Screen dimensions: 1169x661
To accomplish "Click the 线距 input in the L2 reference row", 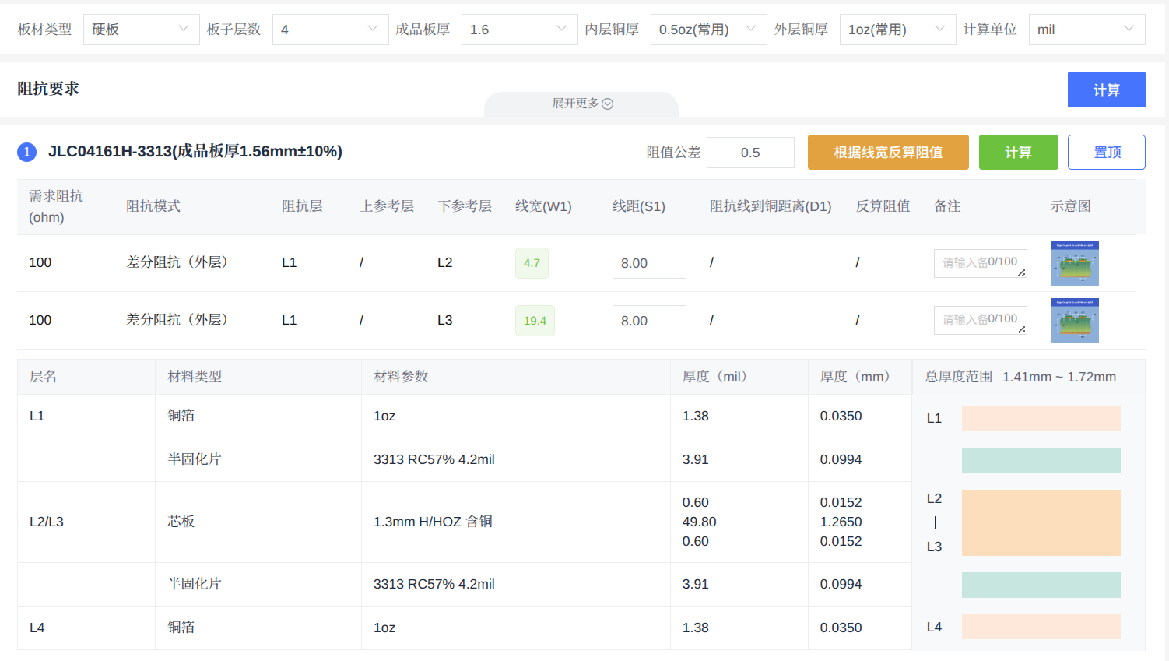I will [x=649, y=263].
